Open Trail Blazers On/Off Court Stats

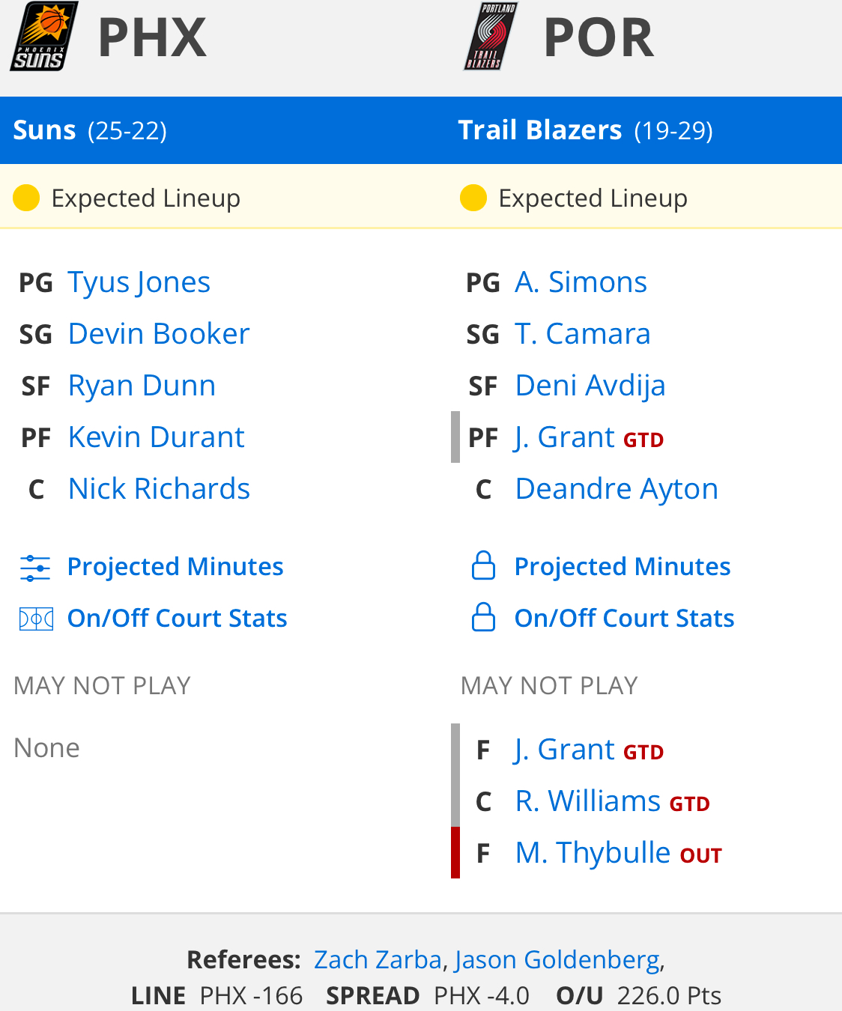pyautogui.click(x=623, y=619)
